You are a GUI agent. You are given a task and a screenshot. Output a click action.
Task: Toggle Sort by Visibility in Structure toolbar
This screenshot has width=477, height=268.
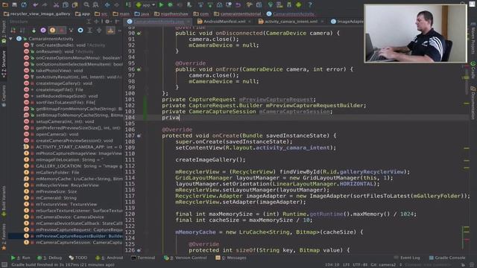coord(13,31)
